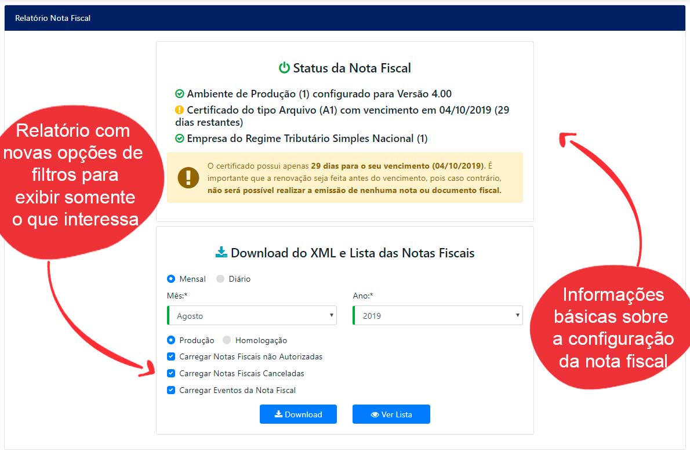Click the eye icon inside Ver Lista button
The width and height of the screenshot is (690, 455).
[x=375, y=414]
